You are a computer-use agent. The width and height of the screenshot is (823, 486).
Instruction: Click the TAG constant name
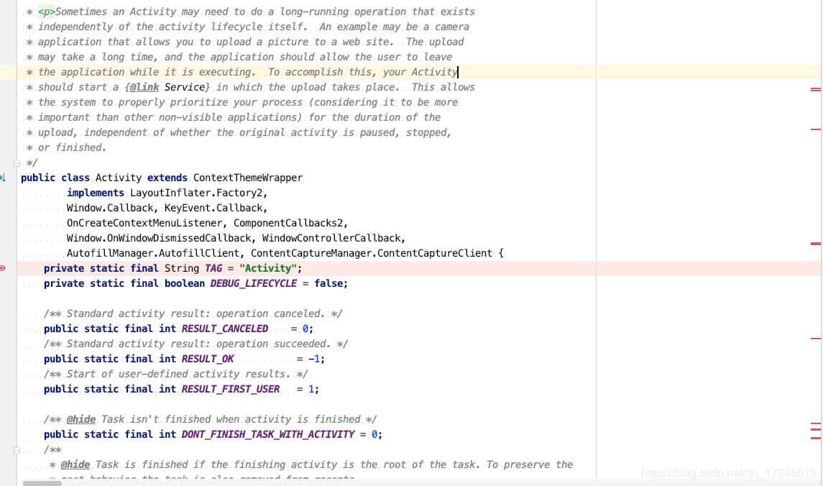tap(213, 269)
